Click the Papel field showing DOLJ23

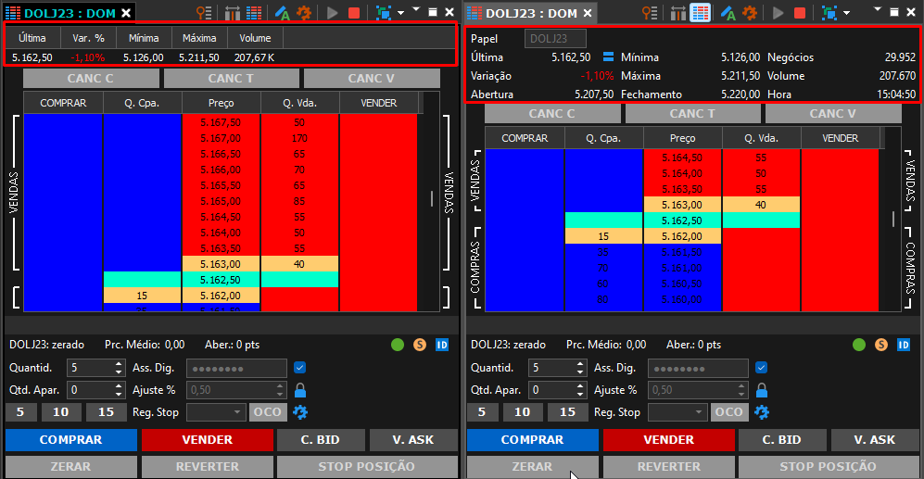point(555,39)
